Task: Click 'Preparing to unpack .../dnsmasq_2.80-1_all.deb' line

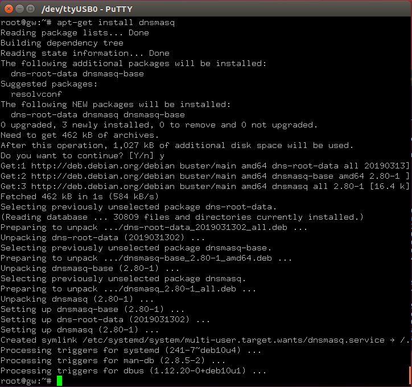Action: tap(129, 289)
